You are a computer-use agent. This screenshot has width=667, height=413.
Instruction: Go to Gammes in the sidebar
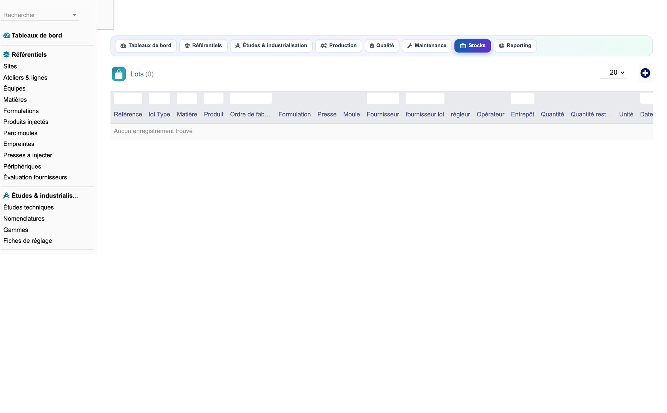click(16, 230)
